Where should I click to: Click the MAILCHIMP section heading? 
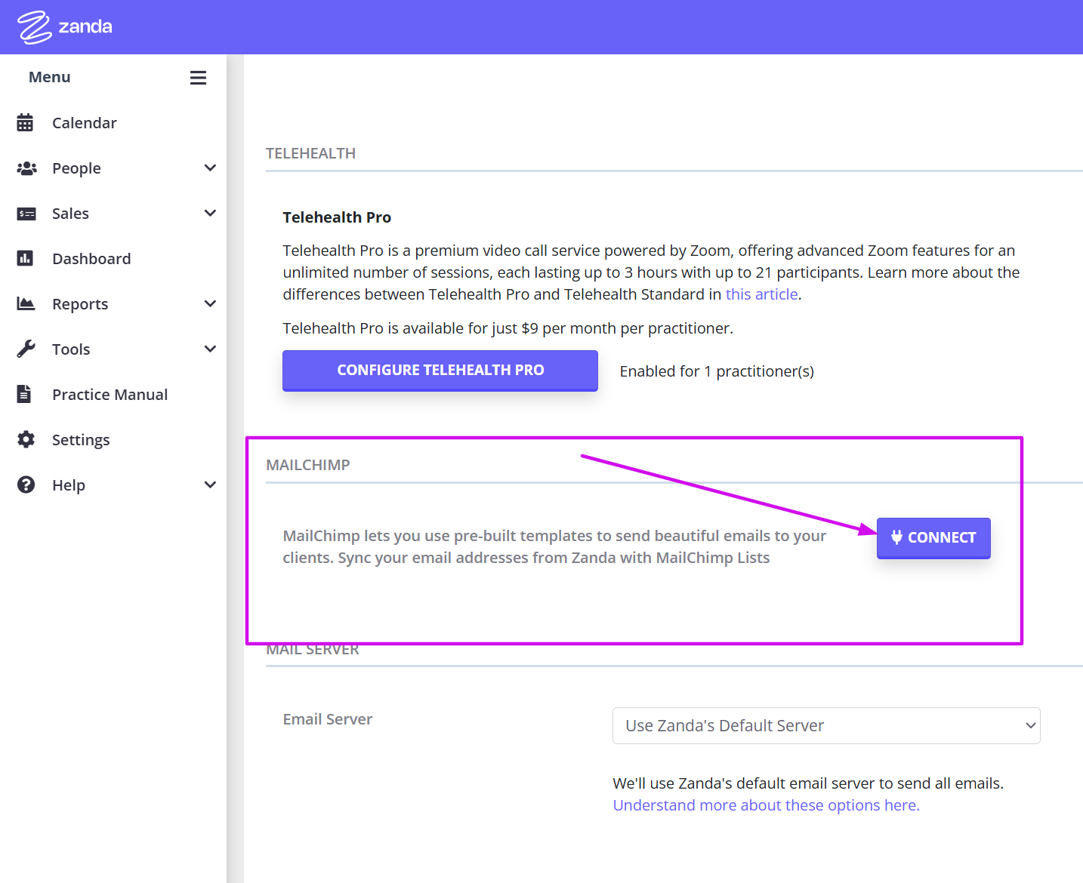pyautogui.click(x=308, y=465)
